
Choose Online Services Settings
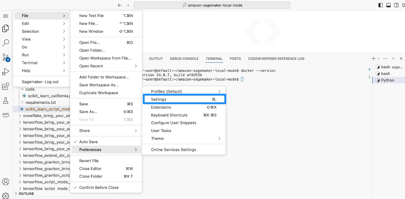pos(184,150)
